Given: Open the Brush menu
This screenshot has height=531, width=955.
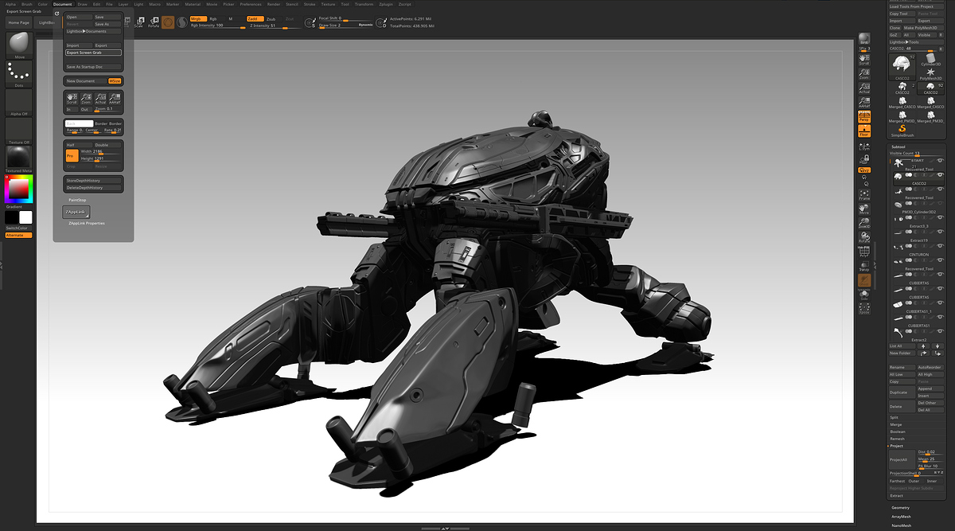Looking at the screenshot, I should point(27,4).
